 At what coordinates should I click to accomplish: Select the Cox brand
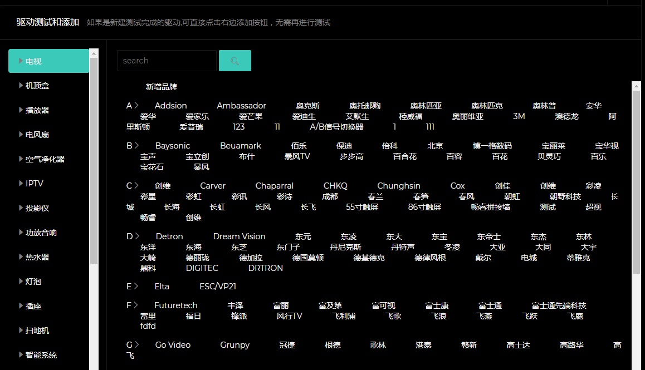(457, 186)
